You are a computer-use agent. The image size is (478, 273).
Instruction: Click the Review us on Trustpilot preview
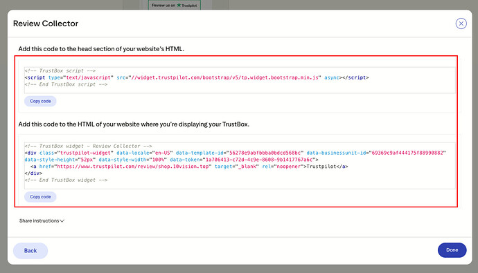click(175, 5)
